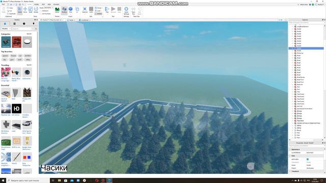The height and width of the screenshot is (183, 326).
Task: Toggle the Collisions checkbox
Action: click(x=41, y=11)
